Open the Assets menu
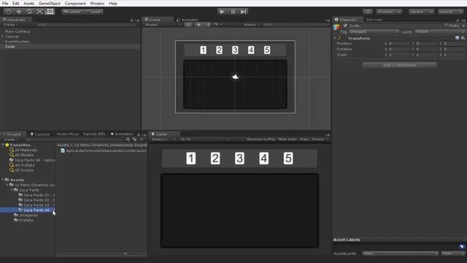The height and width of the screenshot is (263, 467). [x=29, y=3]
